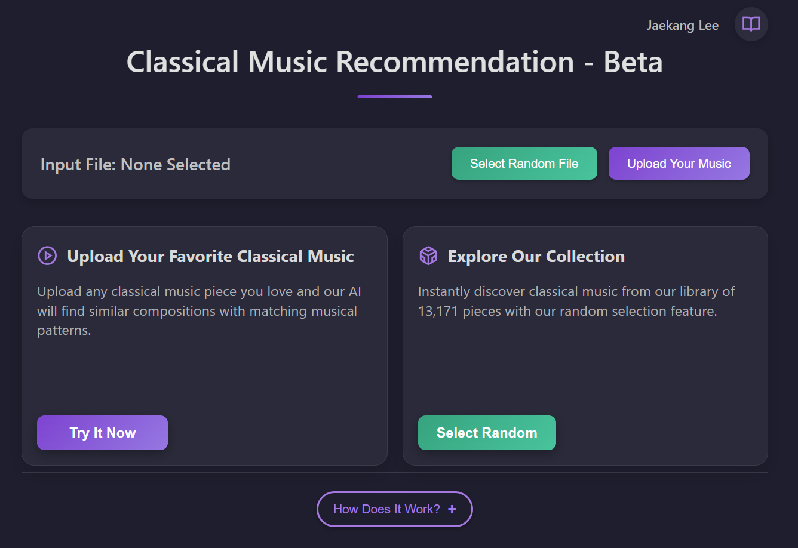Select the Upload Your Favorite Classical Music heading

pos(210,256)
